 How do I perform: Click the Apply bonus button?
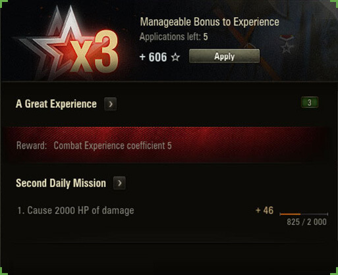[224, 56]
